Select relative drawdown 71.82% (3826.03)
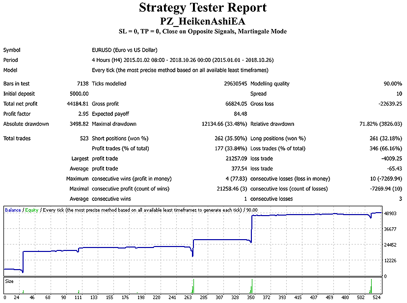Image resolution: width=407 pixels, height=303 pixels. click(380, 124)
